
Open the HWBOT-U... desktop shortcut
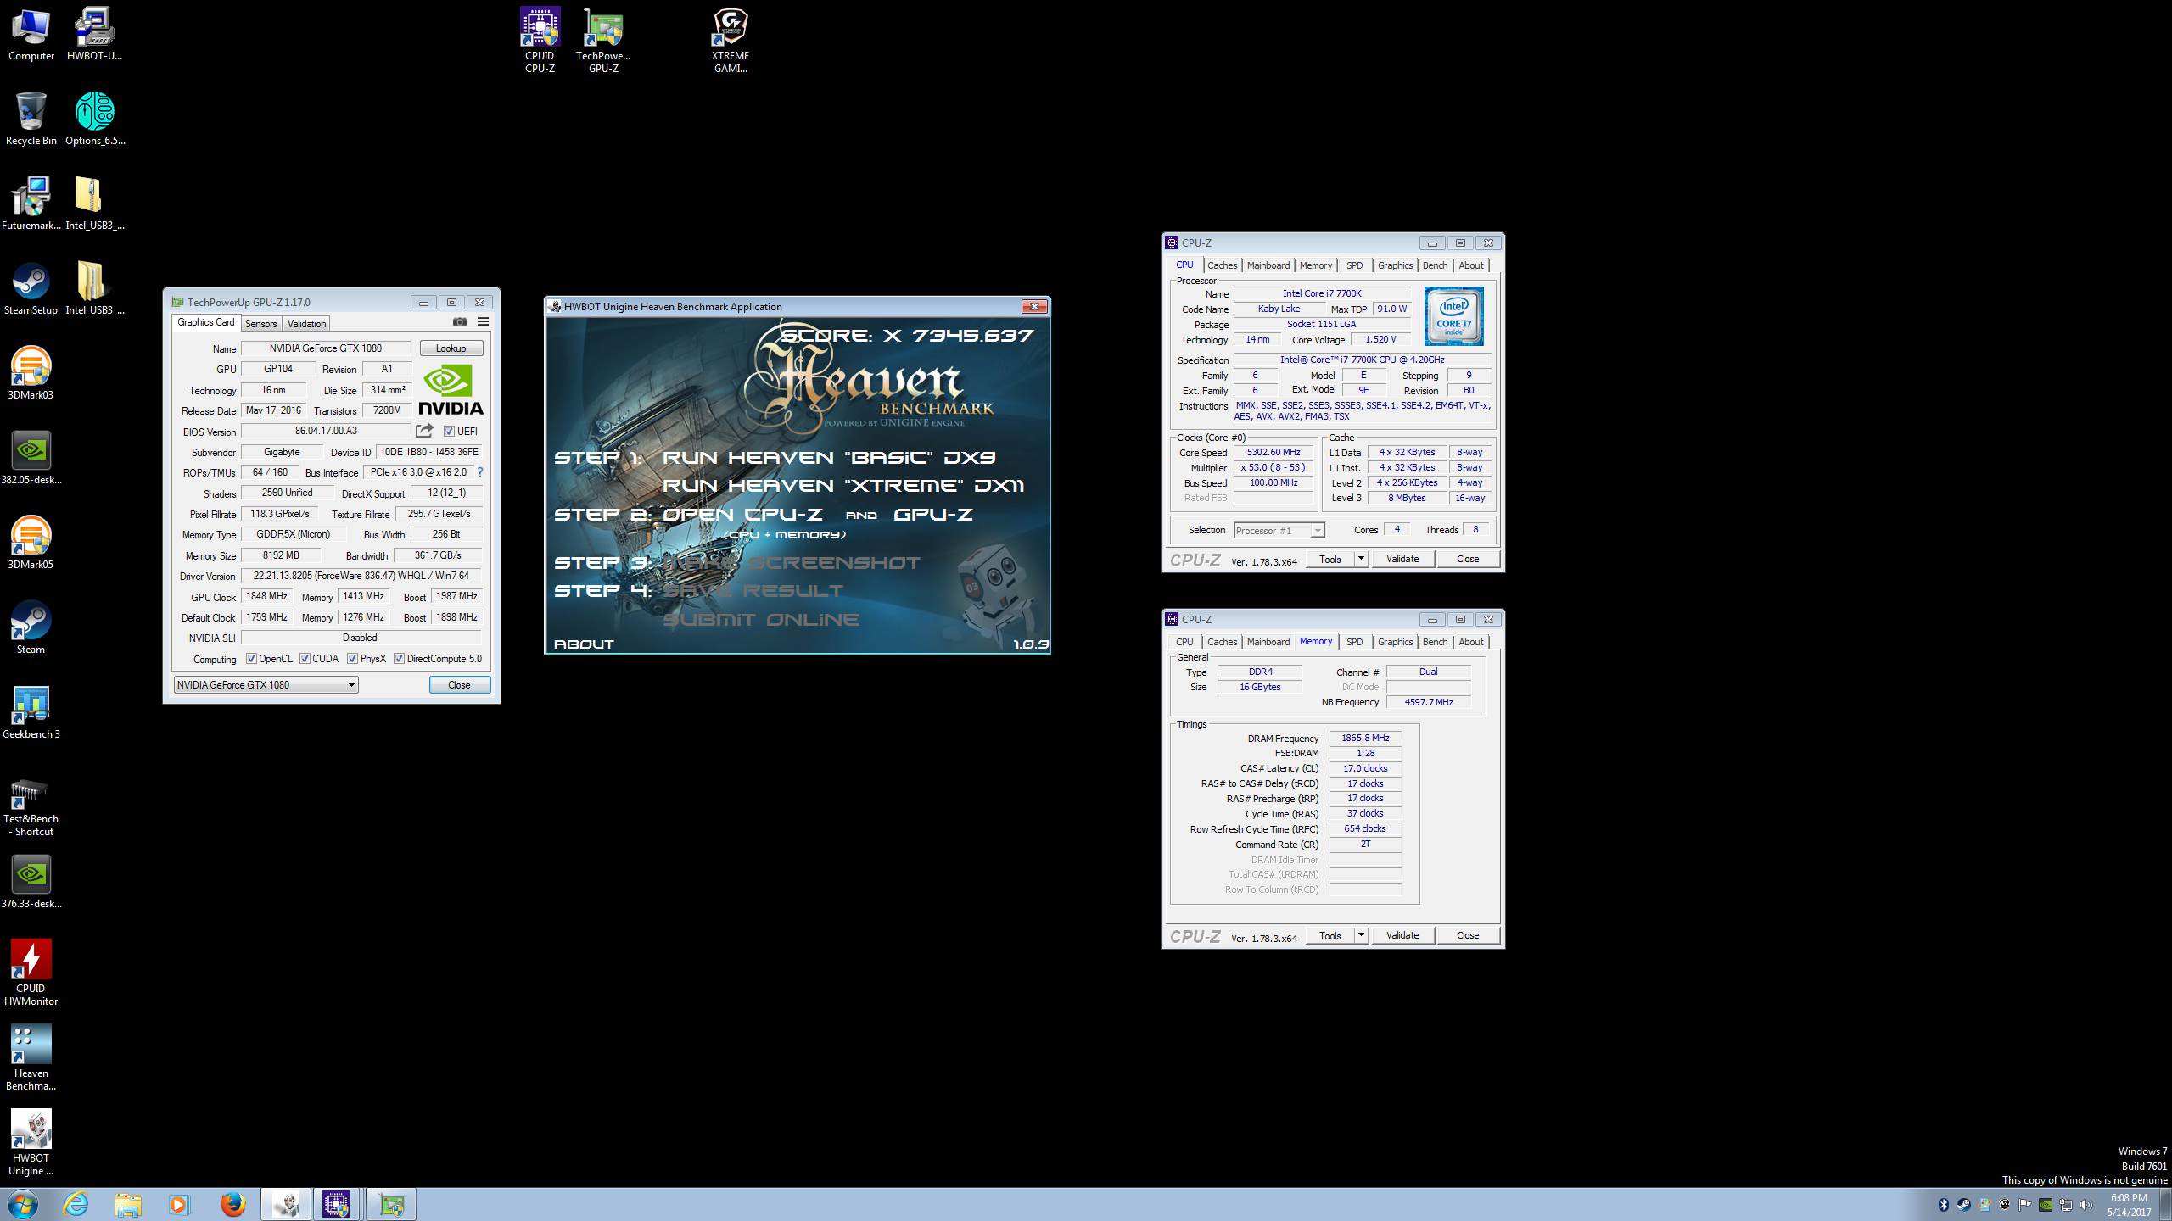94,35
